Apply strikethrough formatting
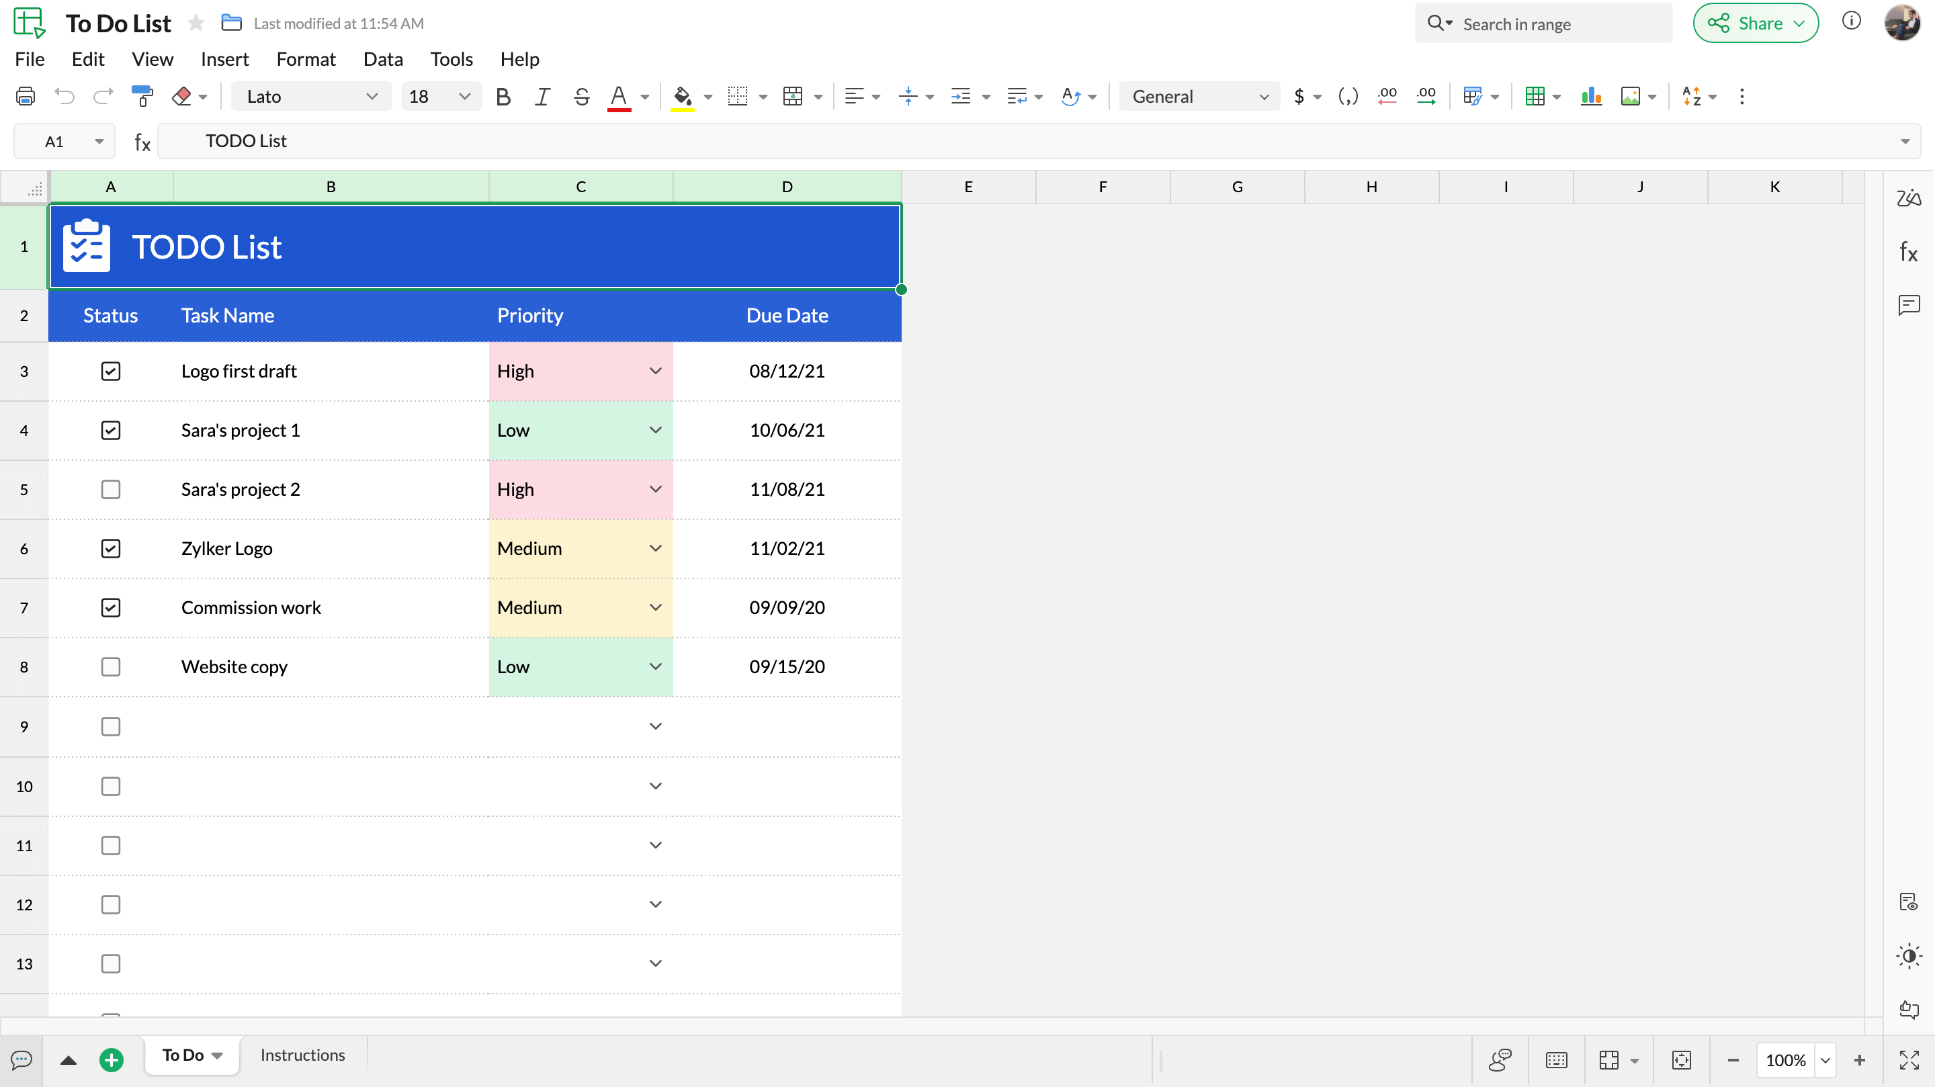This screenshot has width=1935, height=1087. [x=580, y=96]
